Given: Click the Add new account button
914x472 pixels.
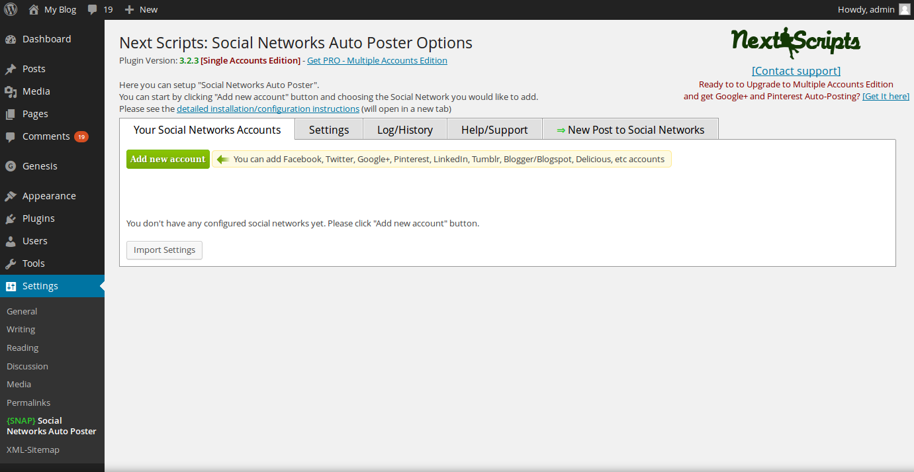Looking at the screenshot, I should coord(168,160).
